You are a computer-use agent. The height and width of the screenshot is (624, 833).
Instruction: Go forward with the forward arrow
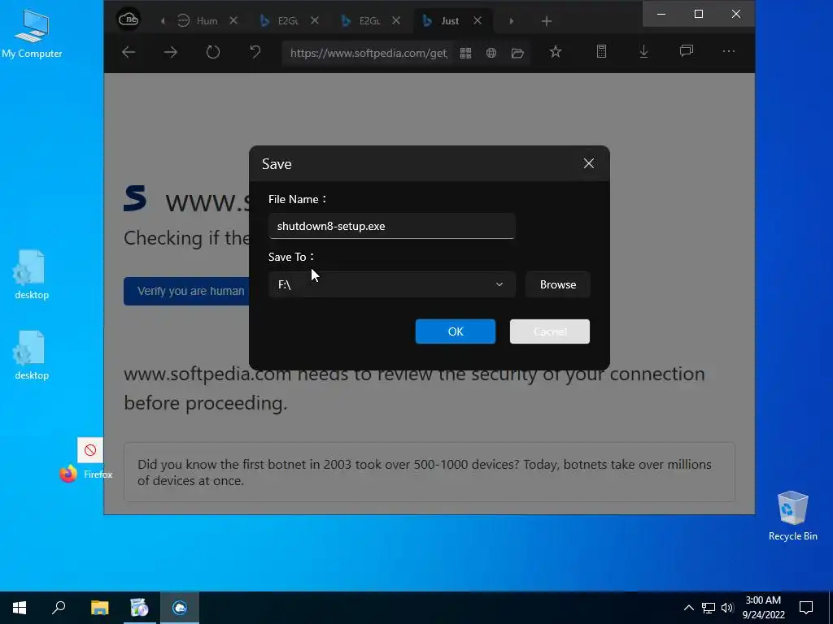[x=171, y=52]
